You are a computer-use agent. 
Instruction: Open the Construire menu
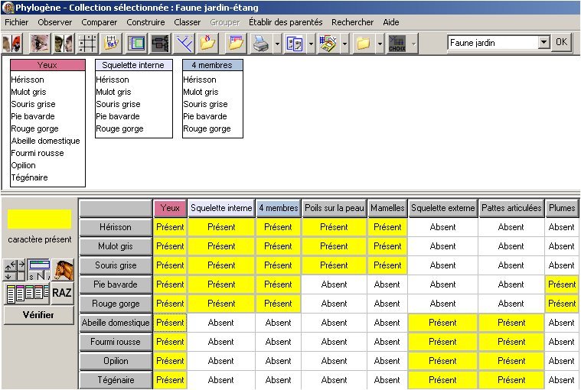145,22
